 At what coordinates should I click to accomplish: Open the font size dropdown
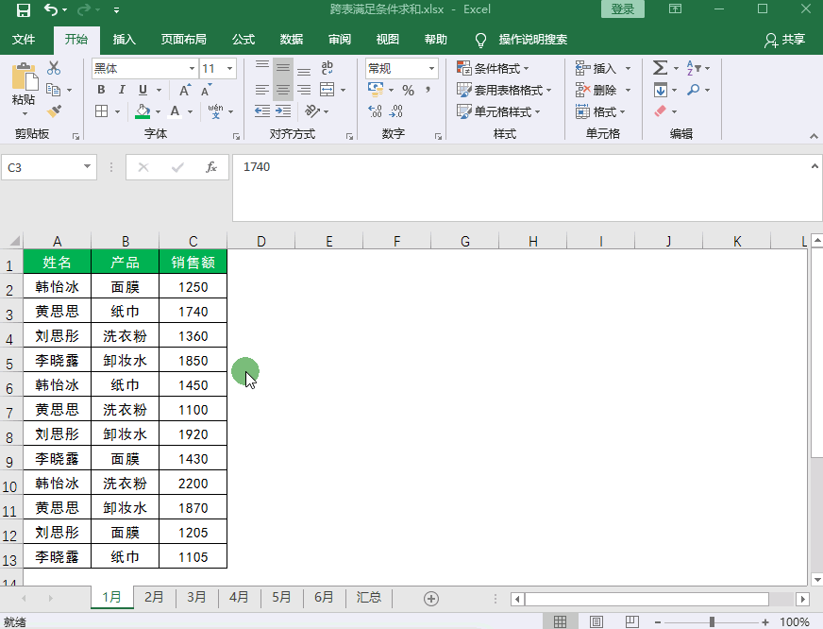(x=229, y=69)
